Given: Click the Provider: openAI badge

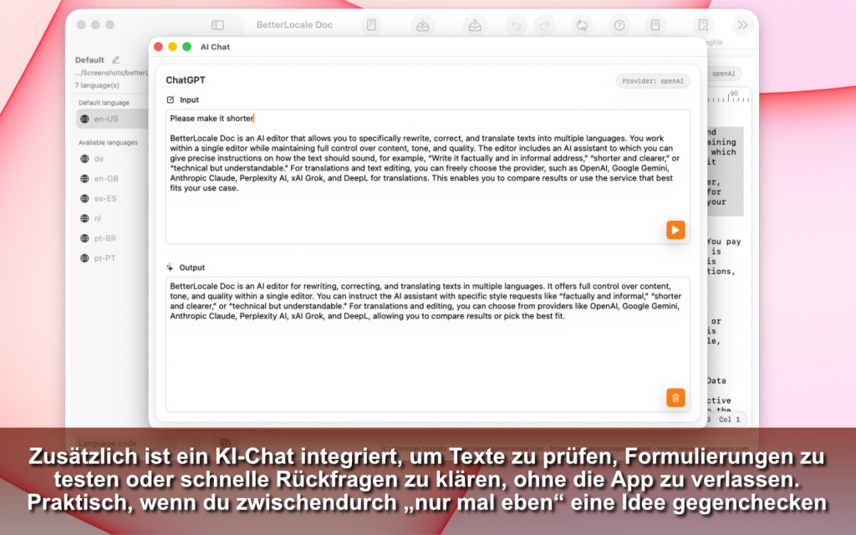Looking at the screenshot, I should 653,81.
